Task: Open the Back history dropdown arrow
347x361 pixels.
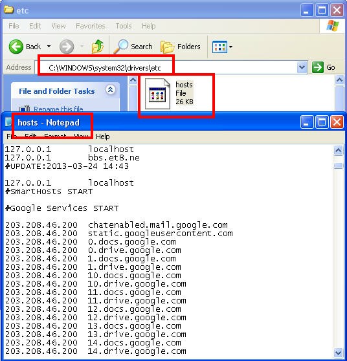Action: point(49,47)
